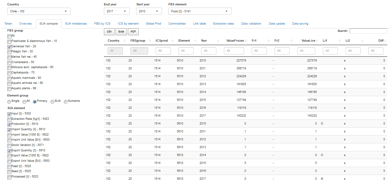This screenshot has height=180, width=391.
Task: Check the Pelagic fish - 30 group
Action: pos(9,52)
